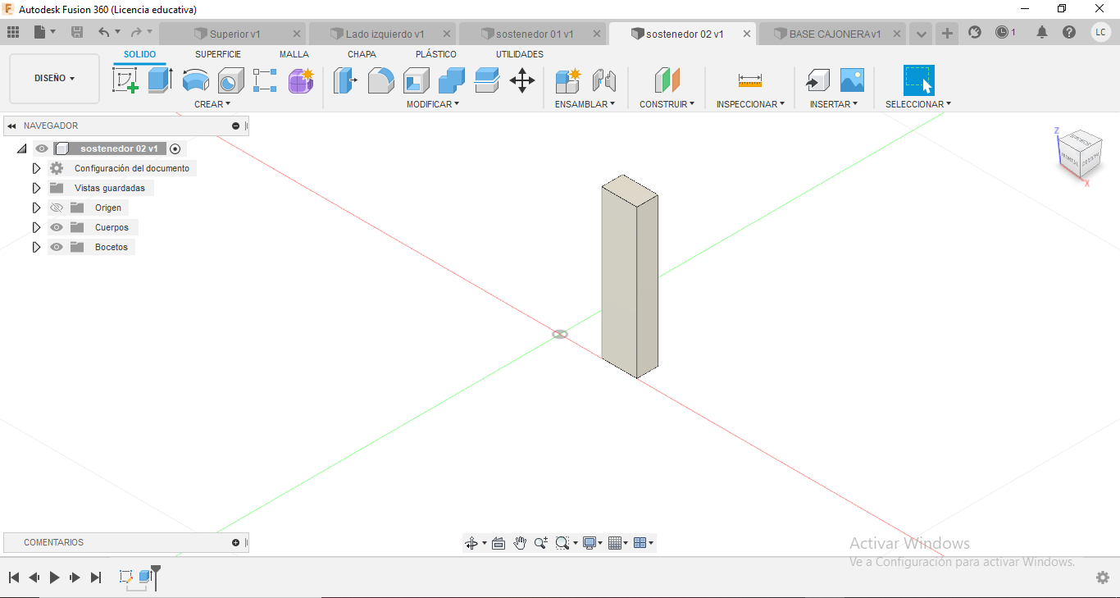Open the SELECCIONAR dropdown menu
The height and width of the screenshot is (598, 1120).
[x=918, y=104]
